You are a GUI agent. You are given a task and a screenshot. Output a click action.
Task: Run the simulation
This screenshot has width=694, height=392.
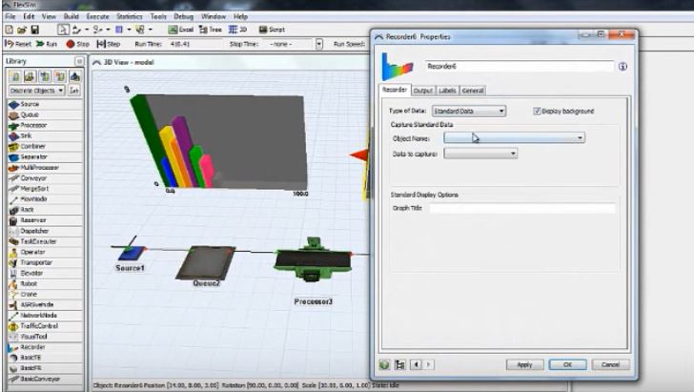point(47,44)
